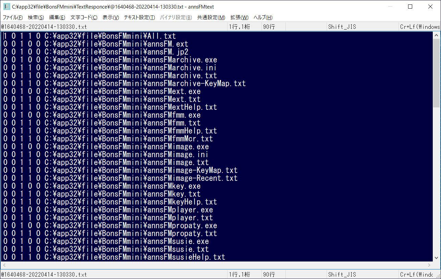Viewport: 441px width, 279px height.
Task: Open the 編集(E) menu
Action: pyautogui.click(x=57, y=18)
